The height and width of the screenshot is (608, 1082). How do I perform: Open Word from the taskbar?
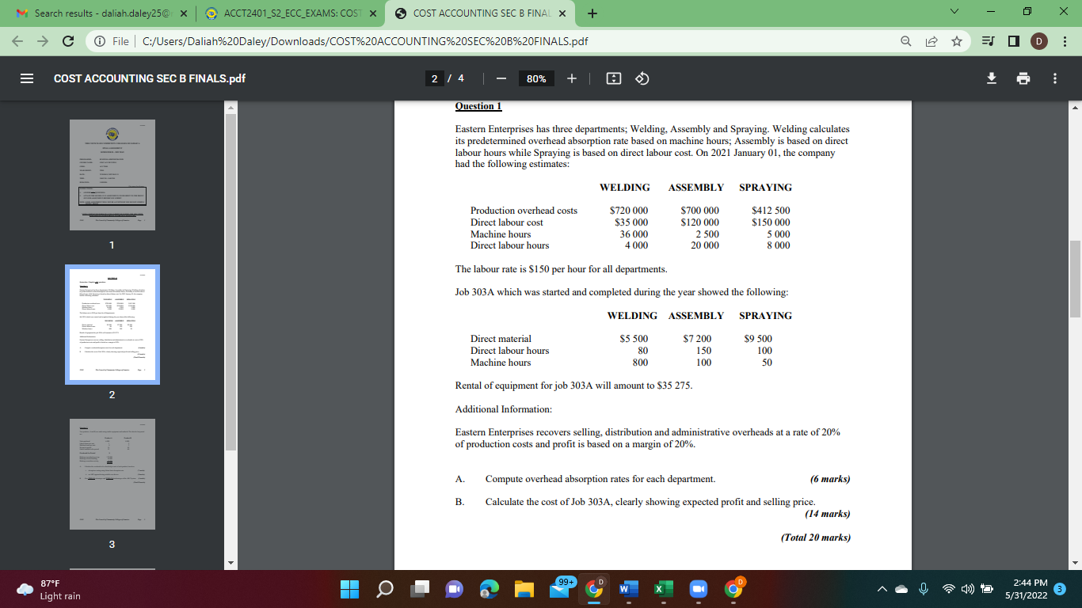pos(629,590)
